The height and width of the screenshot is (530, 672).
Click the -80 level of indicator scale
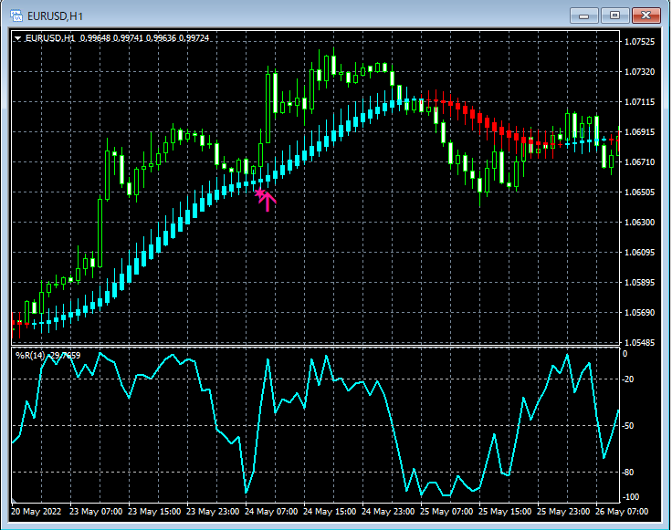point(628,473)
